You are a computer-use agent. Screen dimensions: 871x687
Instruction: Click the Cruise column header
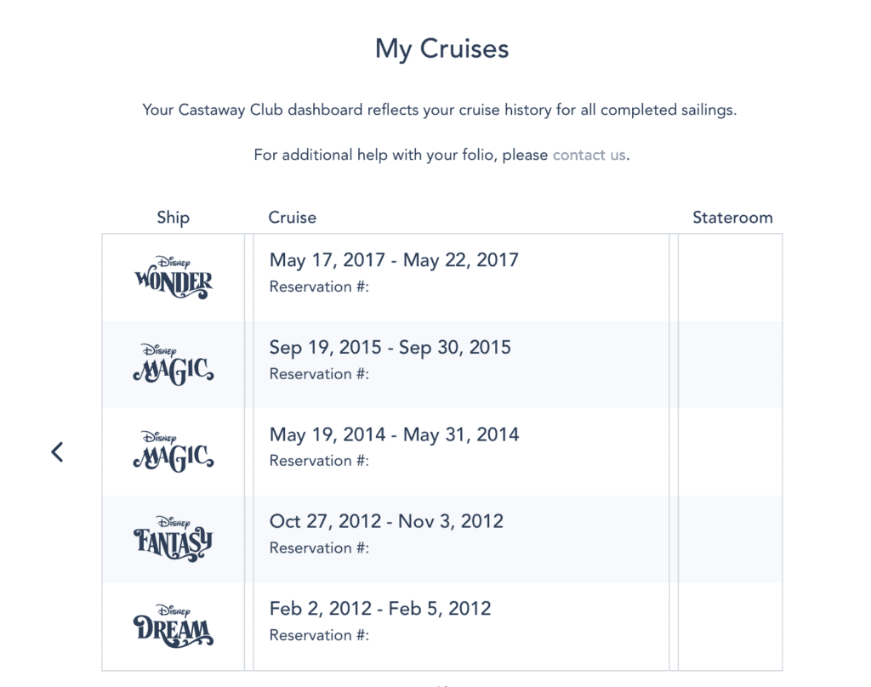(293, 217)
